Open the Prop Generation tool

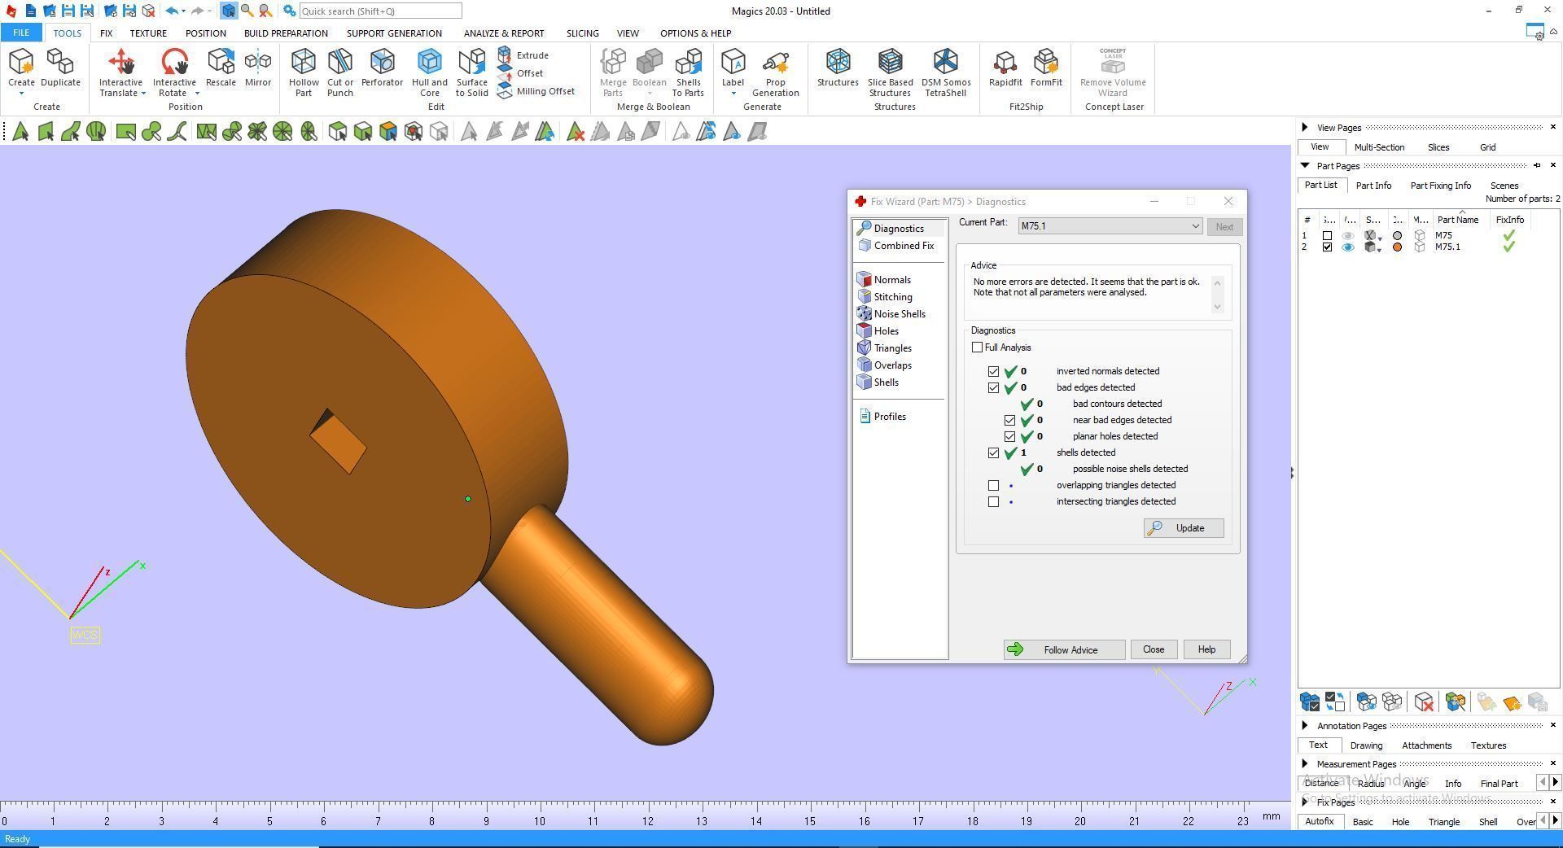pyautogui.click(x=775, y=72)
